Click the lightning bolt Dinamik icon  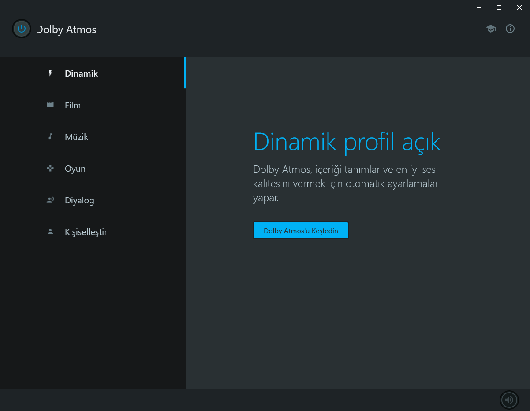pos(50,73)
